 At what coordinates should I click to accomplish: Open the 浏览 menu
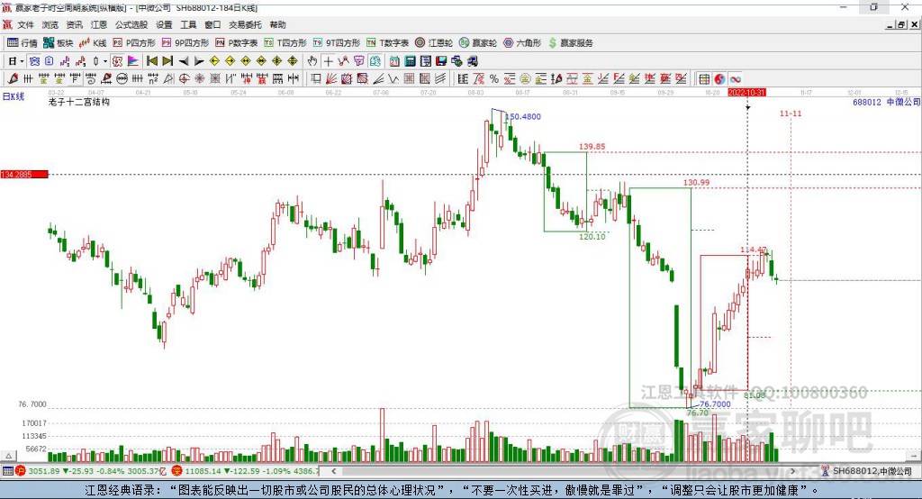(x=50, y=24)
